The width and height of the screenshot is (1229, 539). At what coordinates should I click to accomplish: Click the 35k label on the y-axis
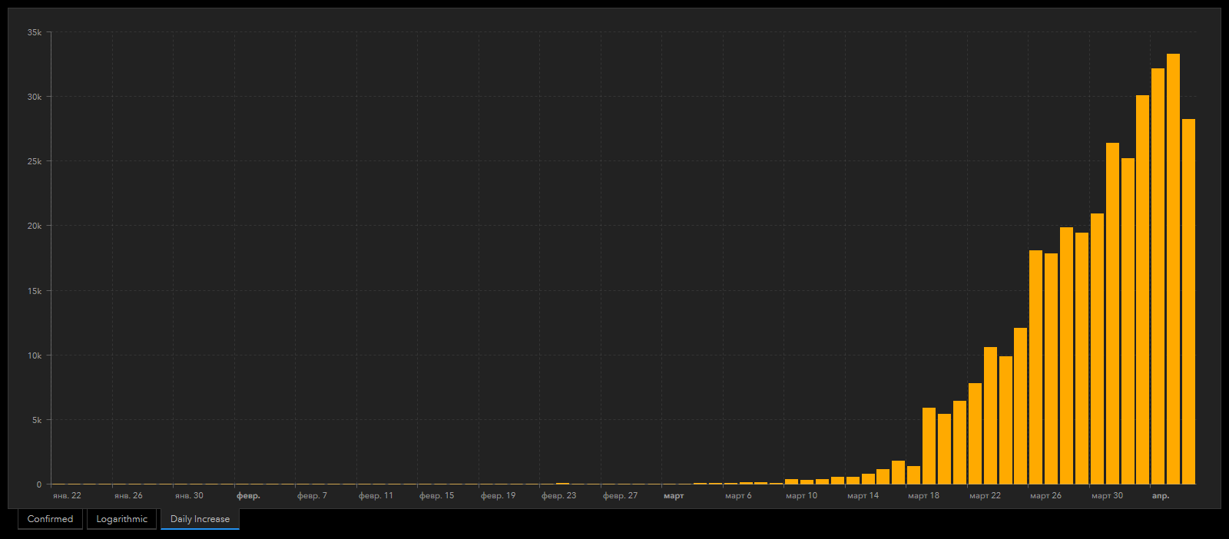point(35,32)
